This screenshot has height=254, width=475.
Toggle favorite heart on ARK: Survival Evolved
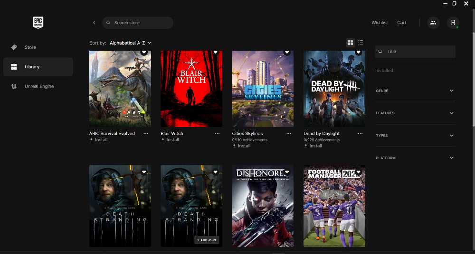(x=144, y=52)
